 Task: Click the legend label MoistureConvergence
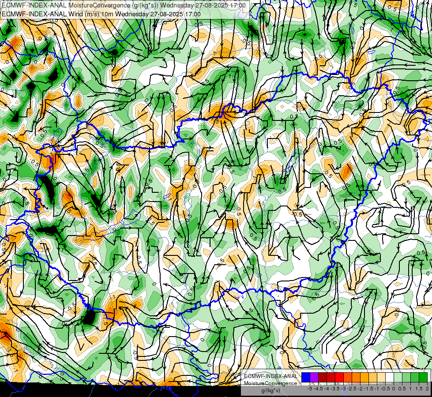[270, 383]
